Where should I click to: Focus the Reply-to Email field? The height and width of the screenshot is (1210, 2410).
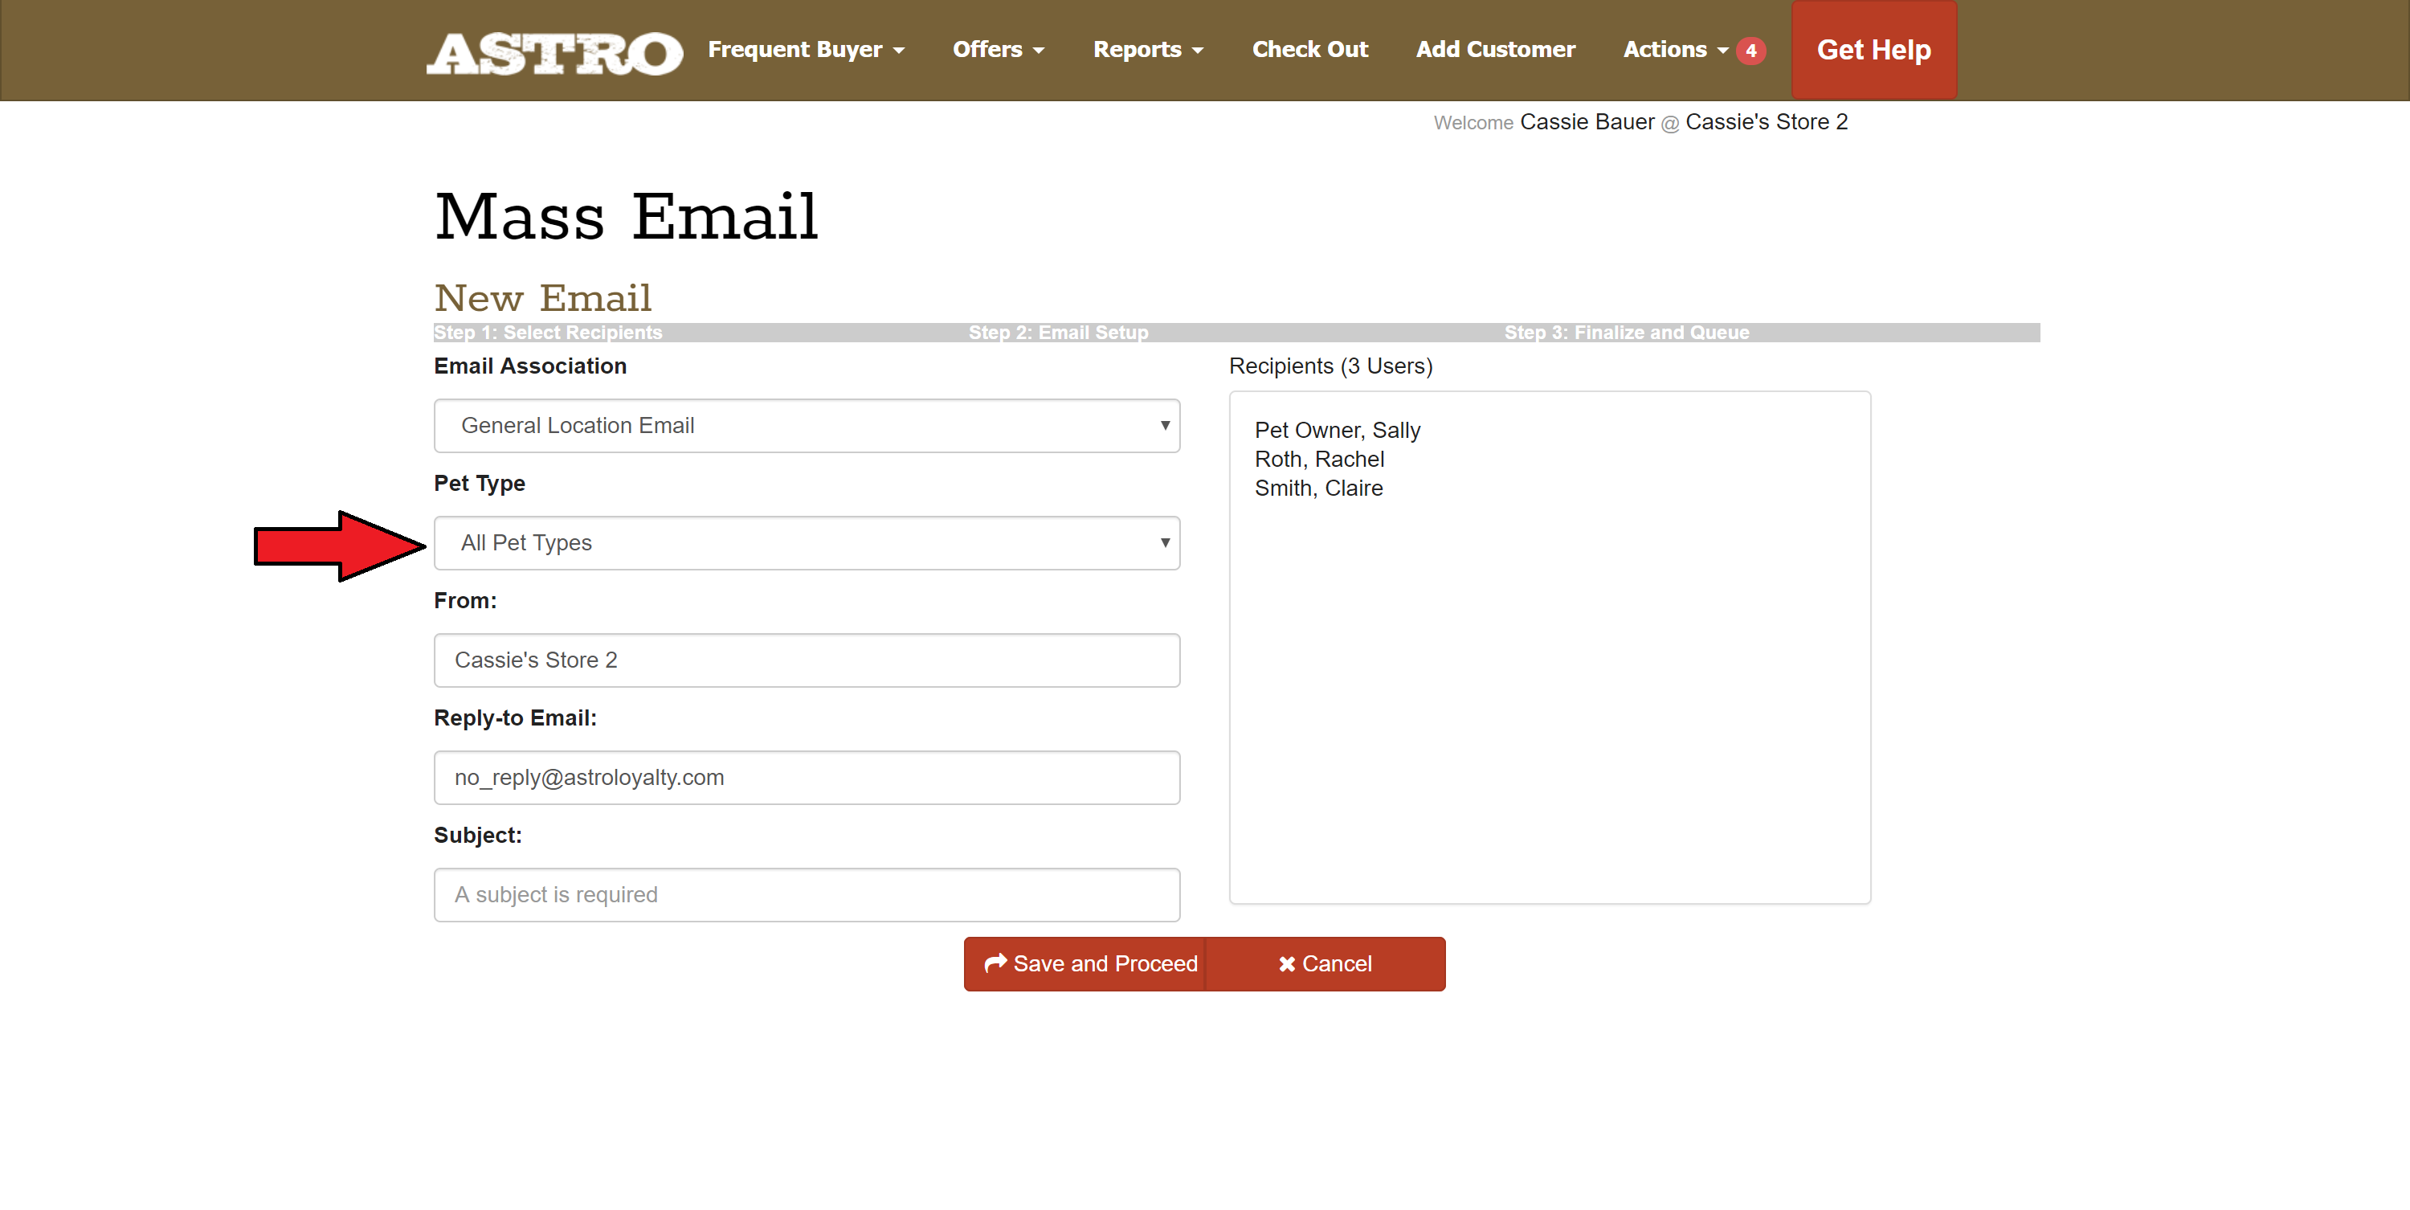pos(806,777)
